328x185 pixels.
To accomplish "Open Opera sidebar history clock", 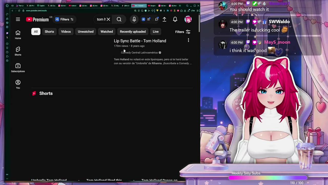I will pos(7,52).
